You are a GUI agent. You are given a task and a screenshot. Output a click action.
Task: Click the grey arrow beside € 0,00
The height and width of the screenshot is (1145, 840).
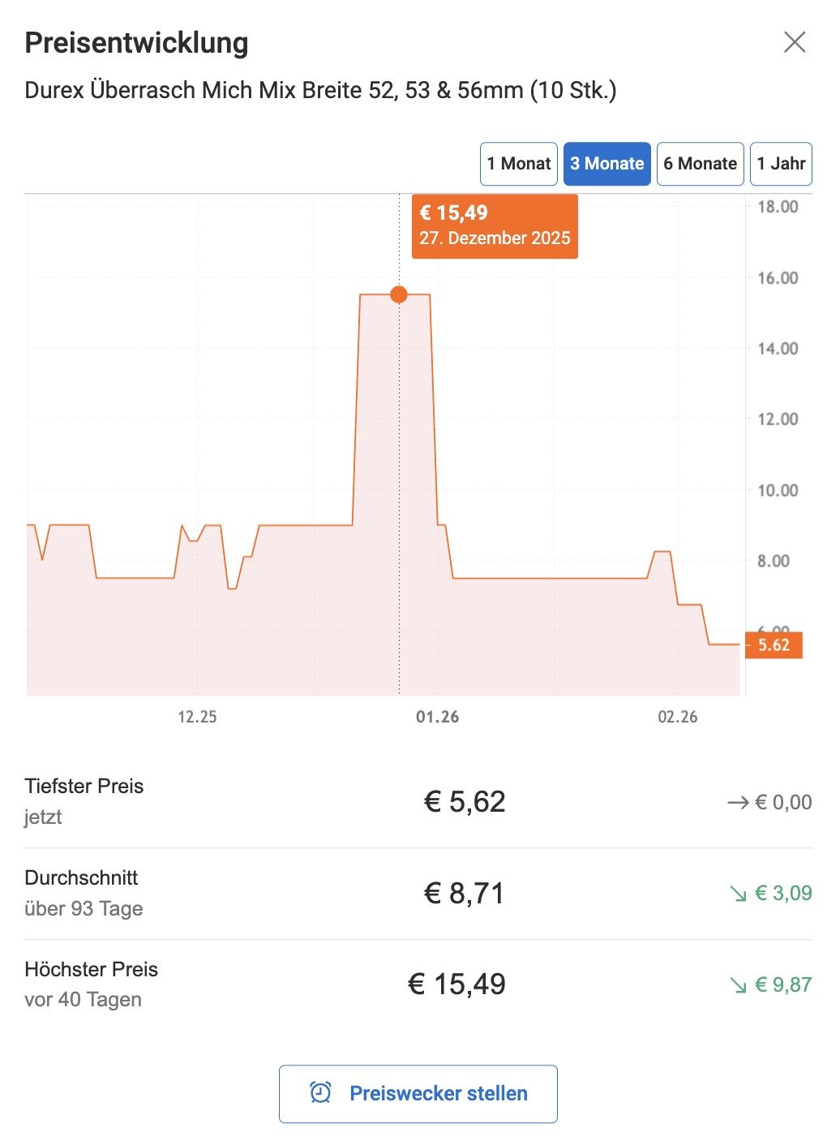coord(738,803)
